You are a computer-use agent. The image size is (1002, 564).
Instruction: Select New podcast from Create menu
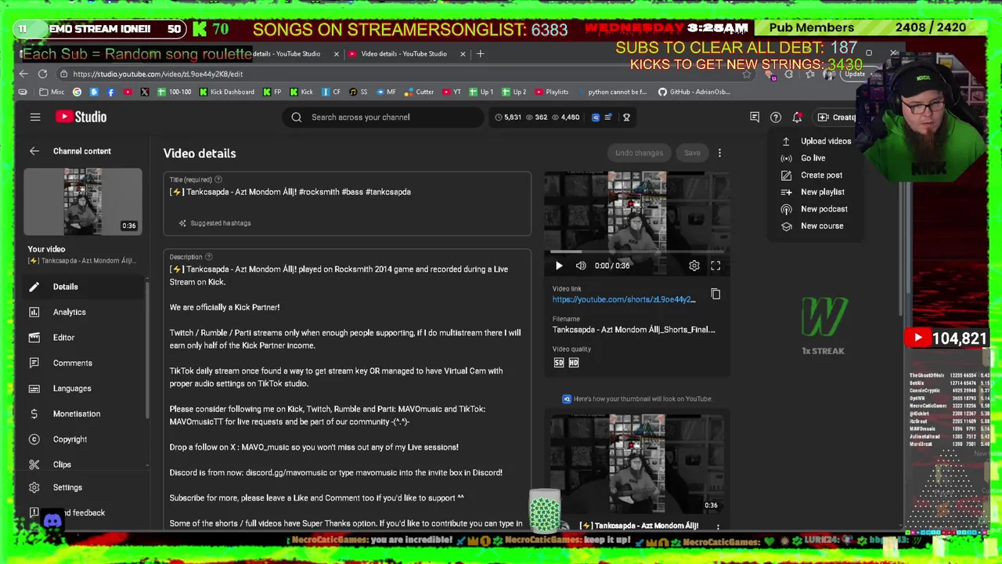817,209
